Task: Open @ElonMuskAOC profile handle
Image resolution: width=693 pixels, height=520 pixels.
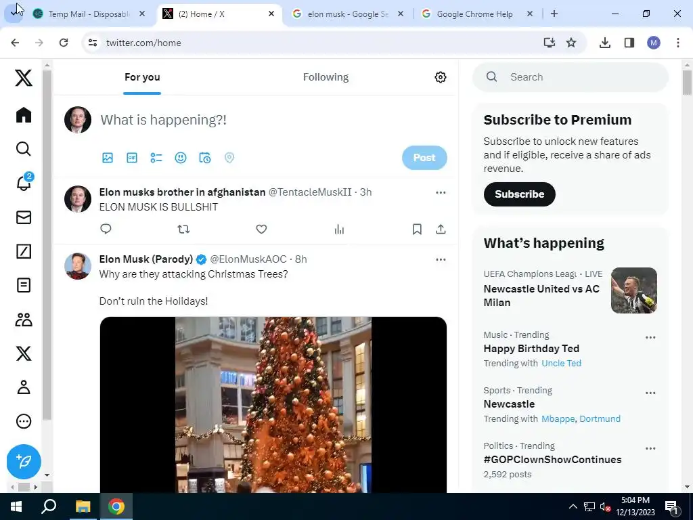Action: click(x=248, y=259)
